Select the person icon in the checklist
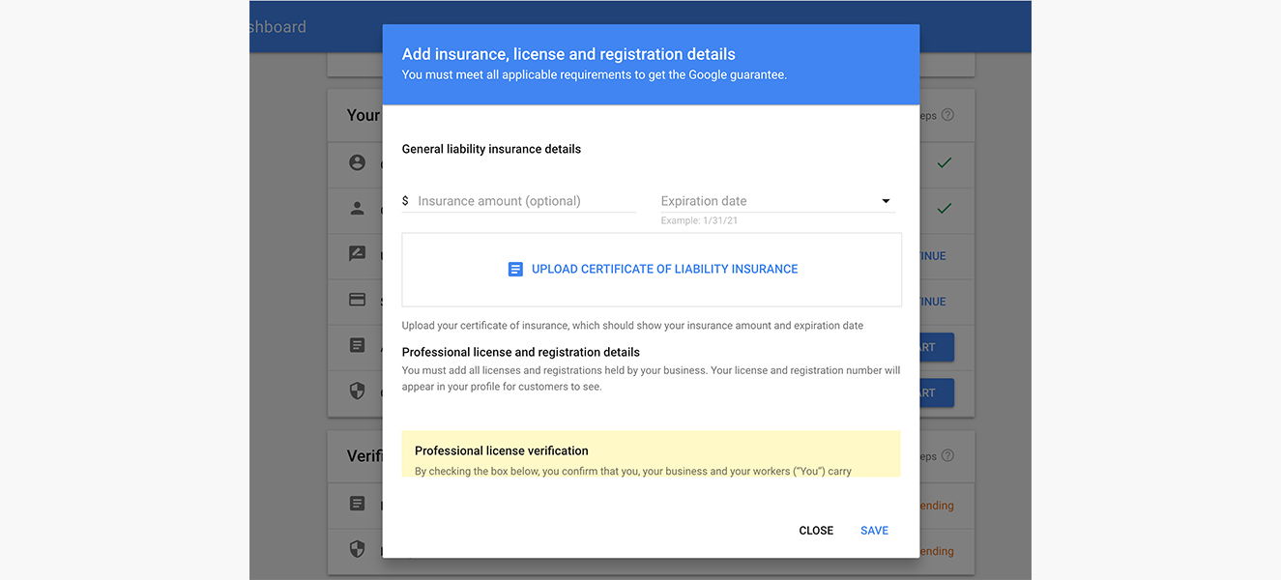The height and width of the screenshot is (580, 1281). pyautogui.click(x=357, y=210)
